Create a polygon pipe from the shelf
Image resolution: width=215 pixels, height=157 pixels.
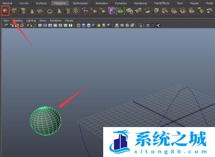click(68, 11)
